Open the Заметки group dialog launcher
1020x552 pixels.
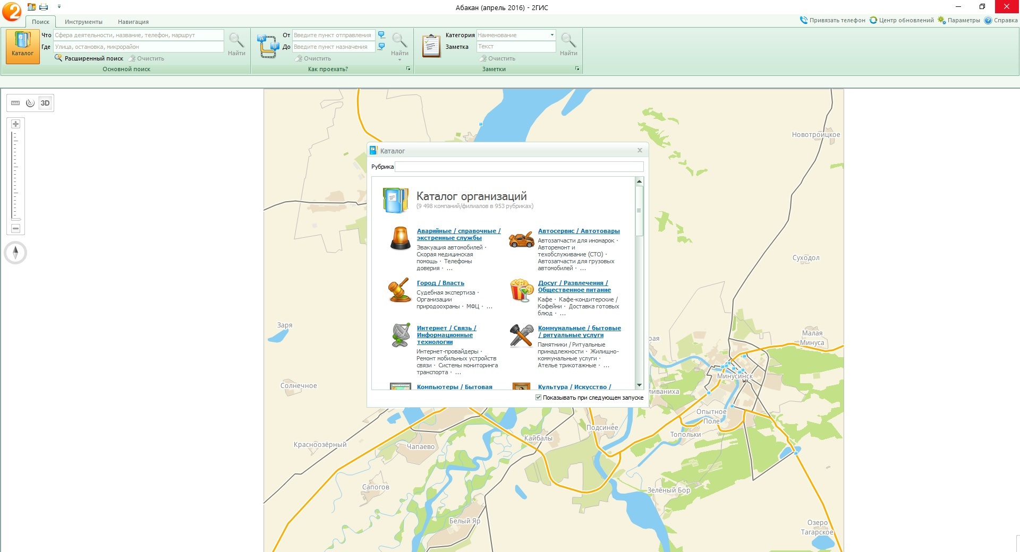click(577, 69)
